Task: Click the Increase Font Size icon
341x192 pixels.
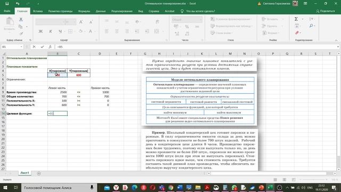Action: tap(81, 22)
